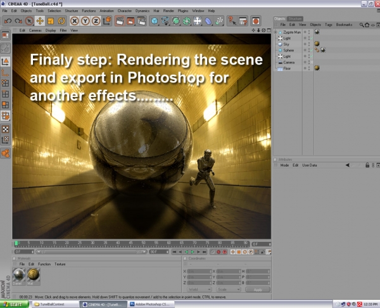
Task: Click the timeline frame slider handle
Action: 16,243
